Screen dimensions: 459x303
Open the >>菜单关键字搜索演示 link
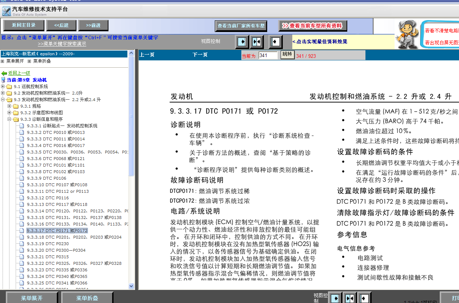(62, 44)
